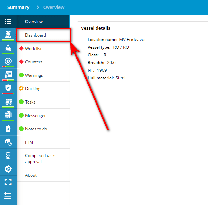Click the oil barrel module icon
The height and width of the screenshot is (205, 208).
8,129
